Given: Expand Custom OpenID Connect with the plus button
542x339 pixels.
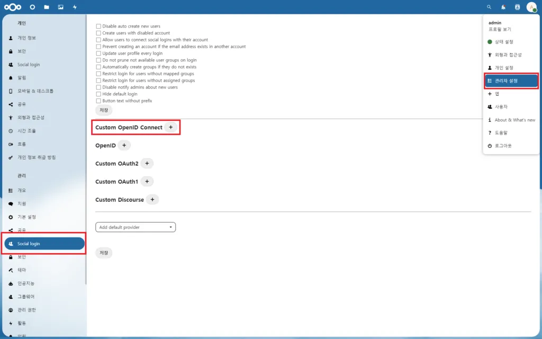Looking at the screenshot, I should click(170, 127).
